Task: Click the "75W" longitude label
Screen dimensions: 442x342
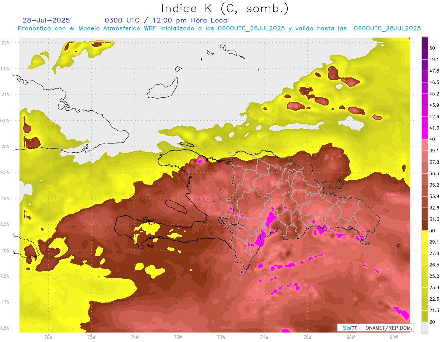Action: (x=92, y=337)
